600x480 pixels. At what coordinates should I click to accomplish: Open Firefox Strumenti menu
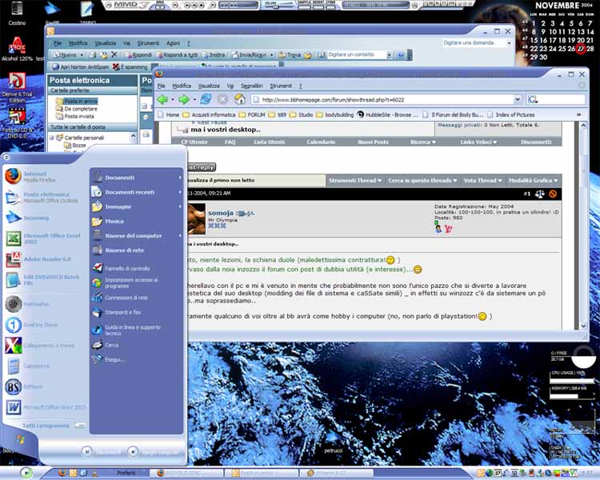(x=281, y=86)
